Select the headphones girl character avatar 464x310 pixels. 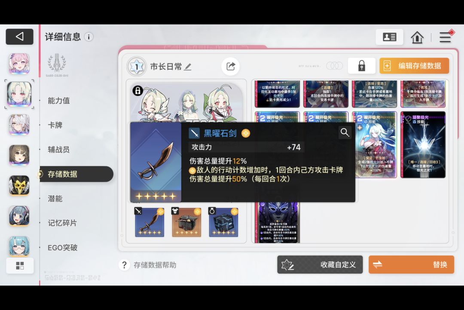pyautogui.click(x=19, y=216)
